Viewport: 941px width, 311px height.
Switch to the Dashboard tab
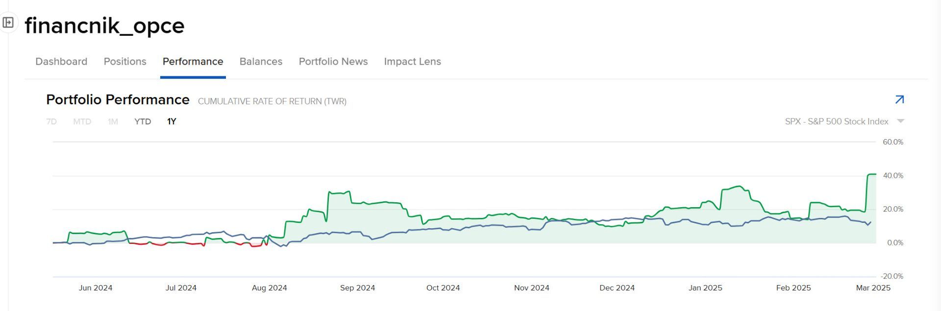pos(61,62)
